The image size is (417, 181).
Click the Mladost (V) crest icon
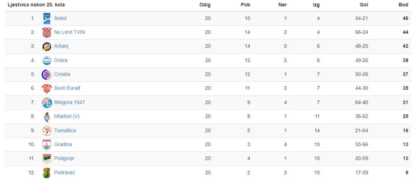(x=47, y=117)
